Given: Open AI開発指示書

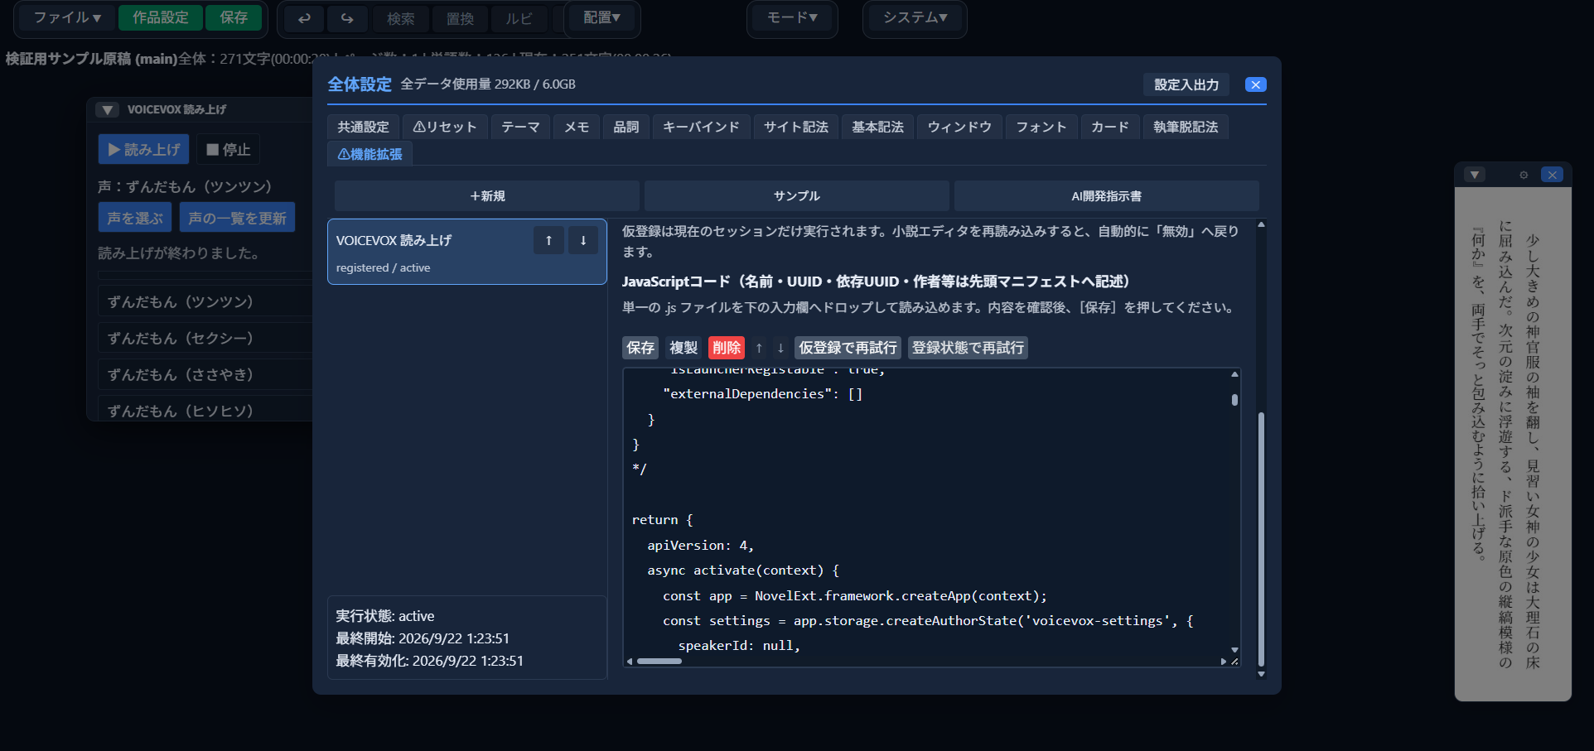Looking at the screenshot, I should [x=1107, y=196].
